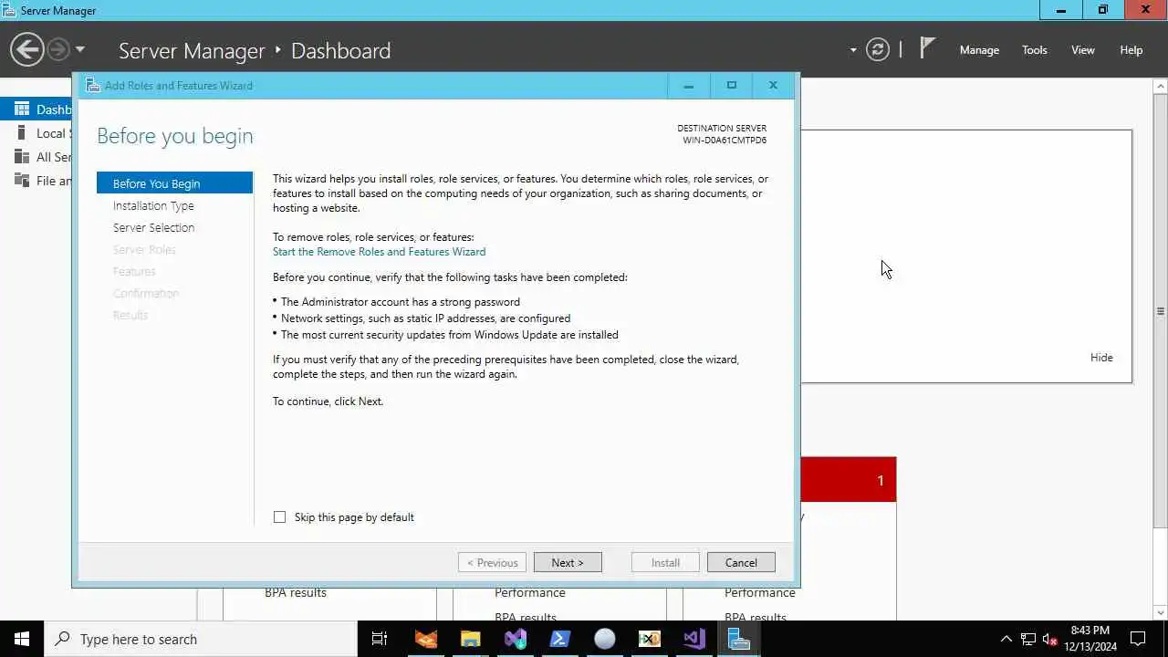
Task: Open the orange fox app in taskbar
Action: coord(426,639)
